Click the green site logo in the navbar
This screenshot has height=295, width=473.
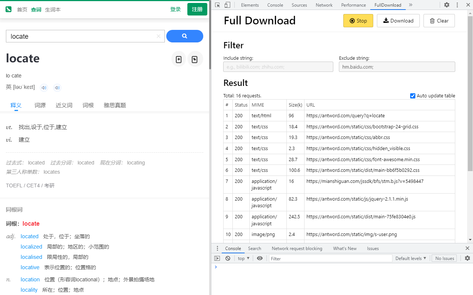click(8, 9)
